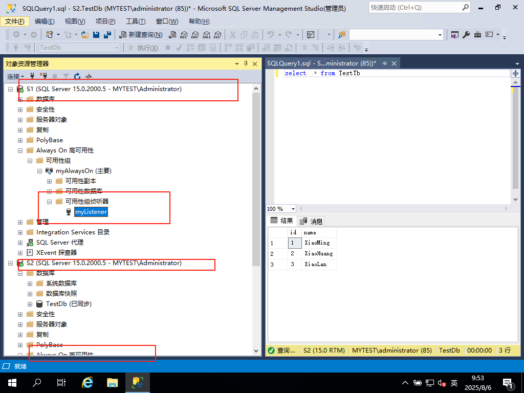Click the DMX query icon
524x393 pixels.
195,34
